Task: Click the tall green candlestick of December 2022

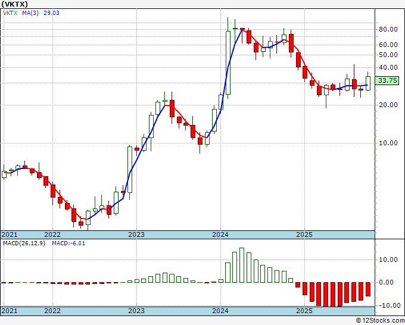Action: (130, 170)
